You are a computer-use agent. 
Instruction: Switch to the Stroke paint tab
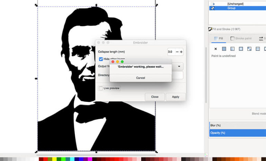pos(241,38)
